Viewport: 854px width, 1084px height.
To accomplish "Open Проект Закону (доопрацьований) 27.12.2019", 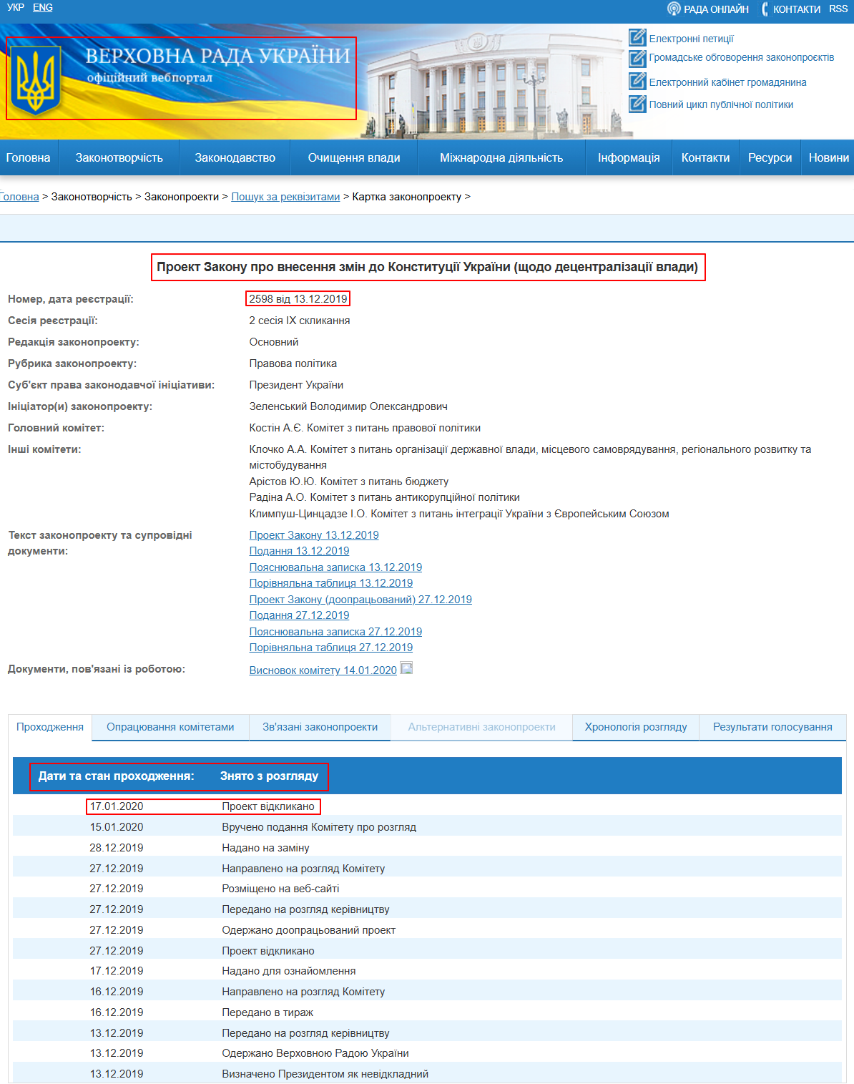I will [x=360, y=599].
